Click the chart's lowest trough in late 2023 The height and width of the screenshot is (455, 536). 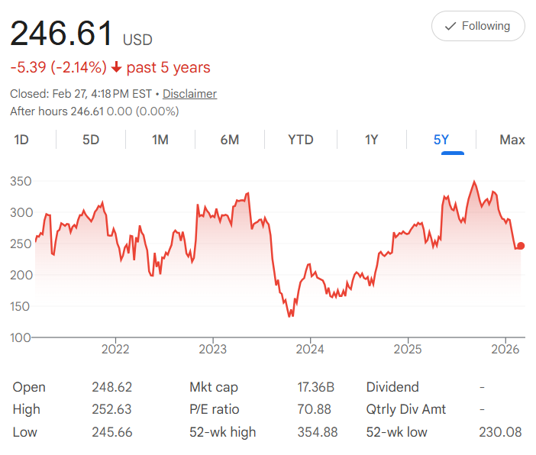click(x=290, y=315)
